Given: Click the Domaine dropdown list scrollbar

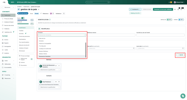Looking at the screenshot, I should pos(86,50).
